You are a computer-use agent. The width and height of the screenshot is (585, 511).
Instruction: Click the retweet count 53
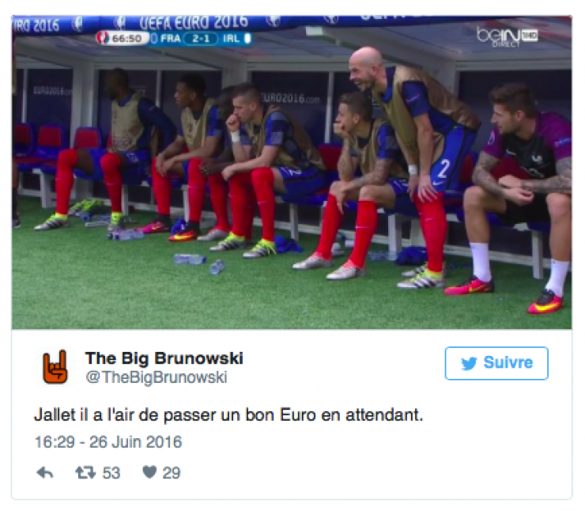[111, 473]
